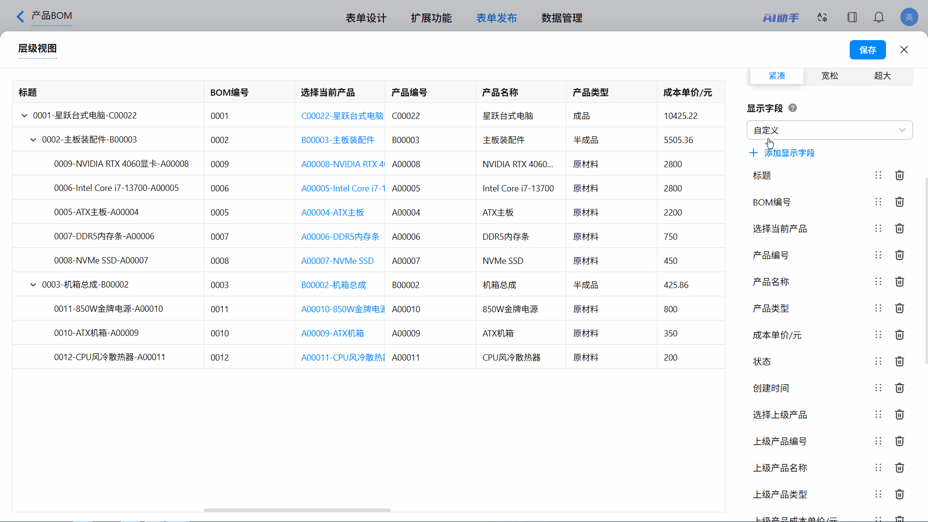This screenshot has width=928, height=522.
Task: Open the 表单设计 tab
Action: [x=366, y=18]
